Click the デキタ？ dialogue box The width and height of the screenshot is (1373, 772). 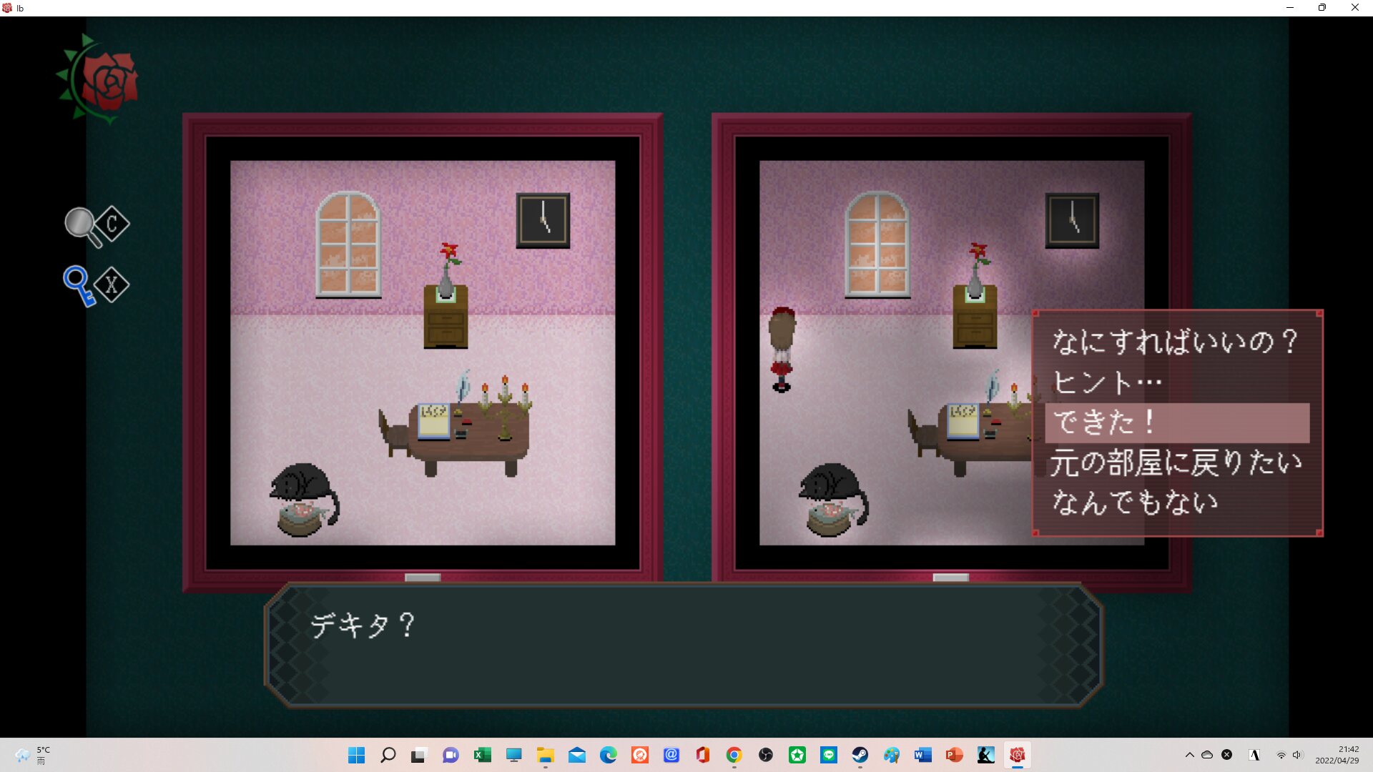point(683,645)
